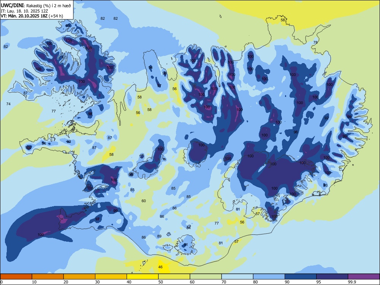
Task: Click the '60' humidity value on the map
Action: (x=144, y=201)
